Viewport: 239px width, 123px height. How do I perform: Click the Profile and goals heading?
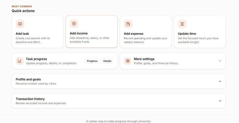point(28,79)
